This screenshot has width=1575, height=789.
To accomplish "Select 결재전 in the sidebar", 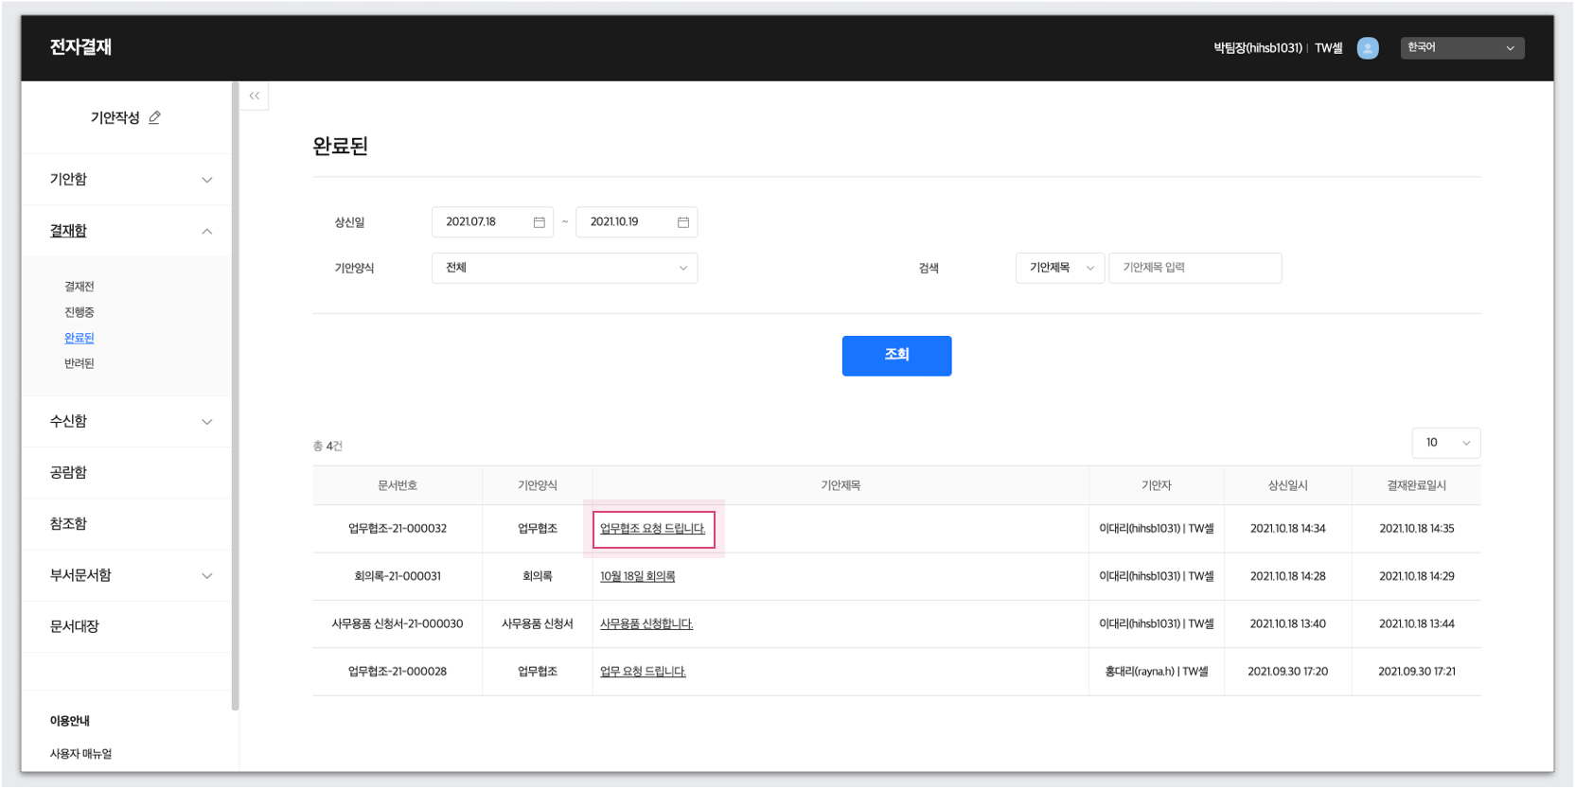I will [x=80, y=287].
